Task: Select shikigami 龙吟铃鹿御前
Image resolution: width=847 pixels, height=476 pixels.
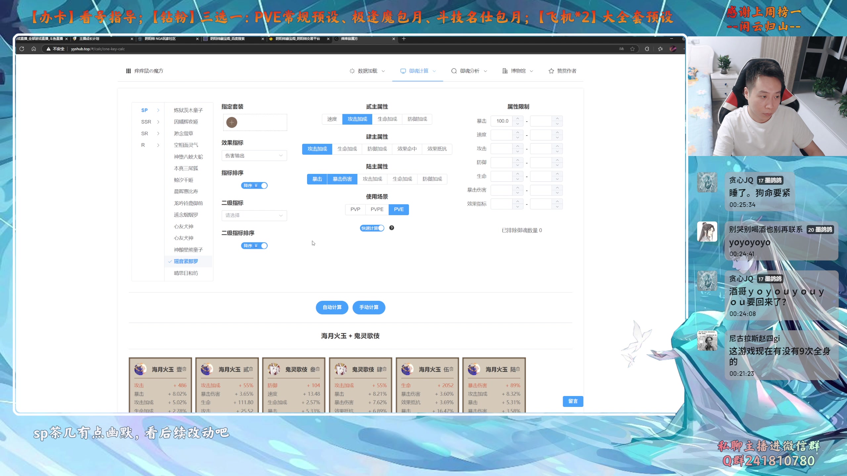Action: tap(188, 203)
